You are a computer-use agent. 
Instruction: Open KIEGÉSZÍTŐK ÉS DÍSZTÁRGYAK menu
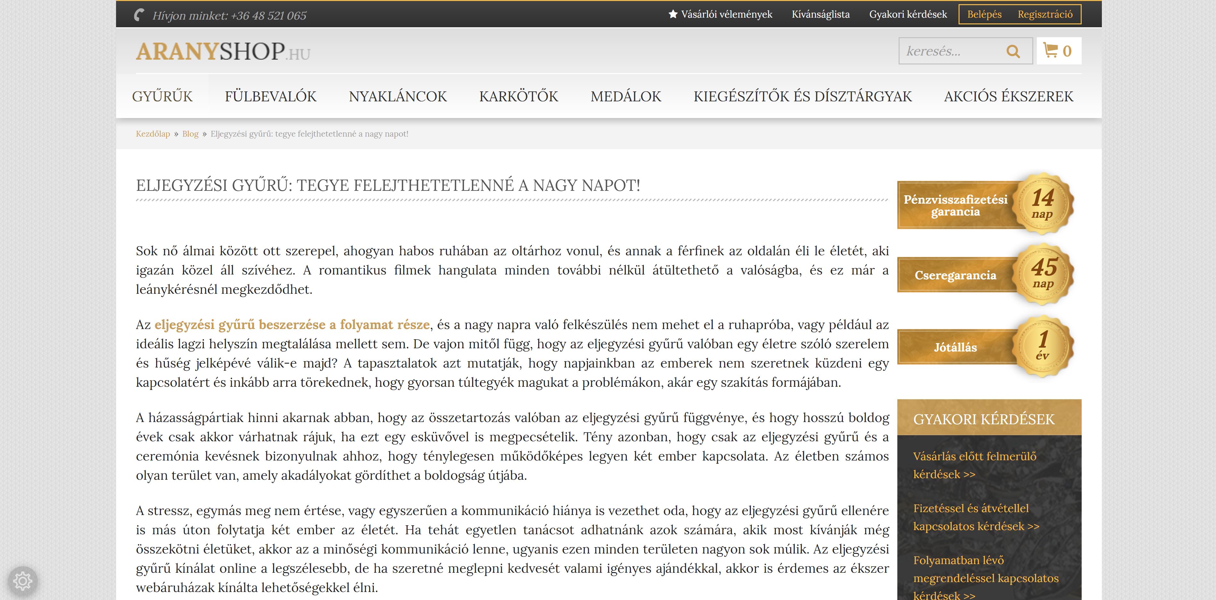[x=802, y=96]
